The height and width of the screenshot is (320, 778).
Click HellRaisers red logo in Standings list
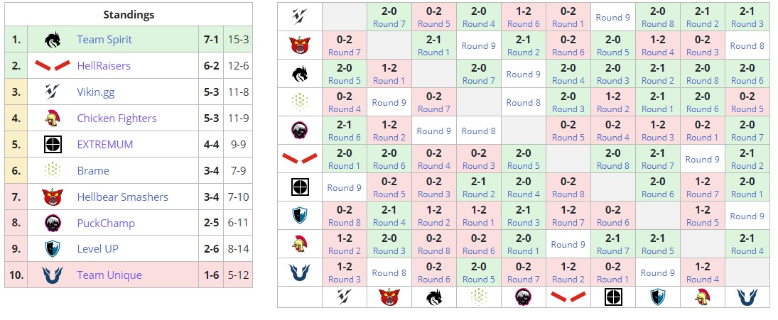pos(52,66)
